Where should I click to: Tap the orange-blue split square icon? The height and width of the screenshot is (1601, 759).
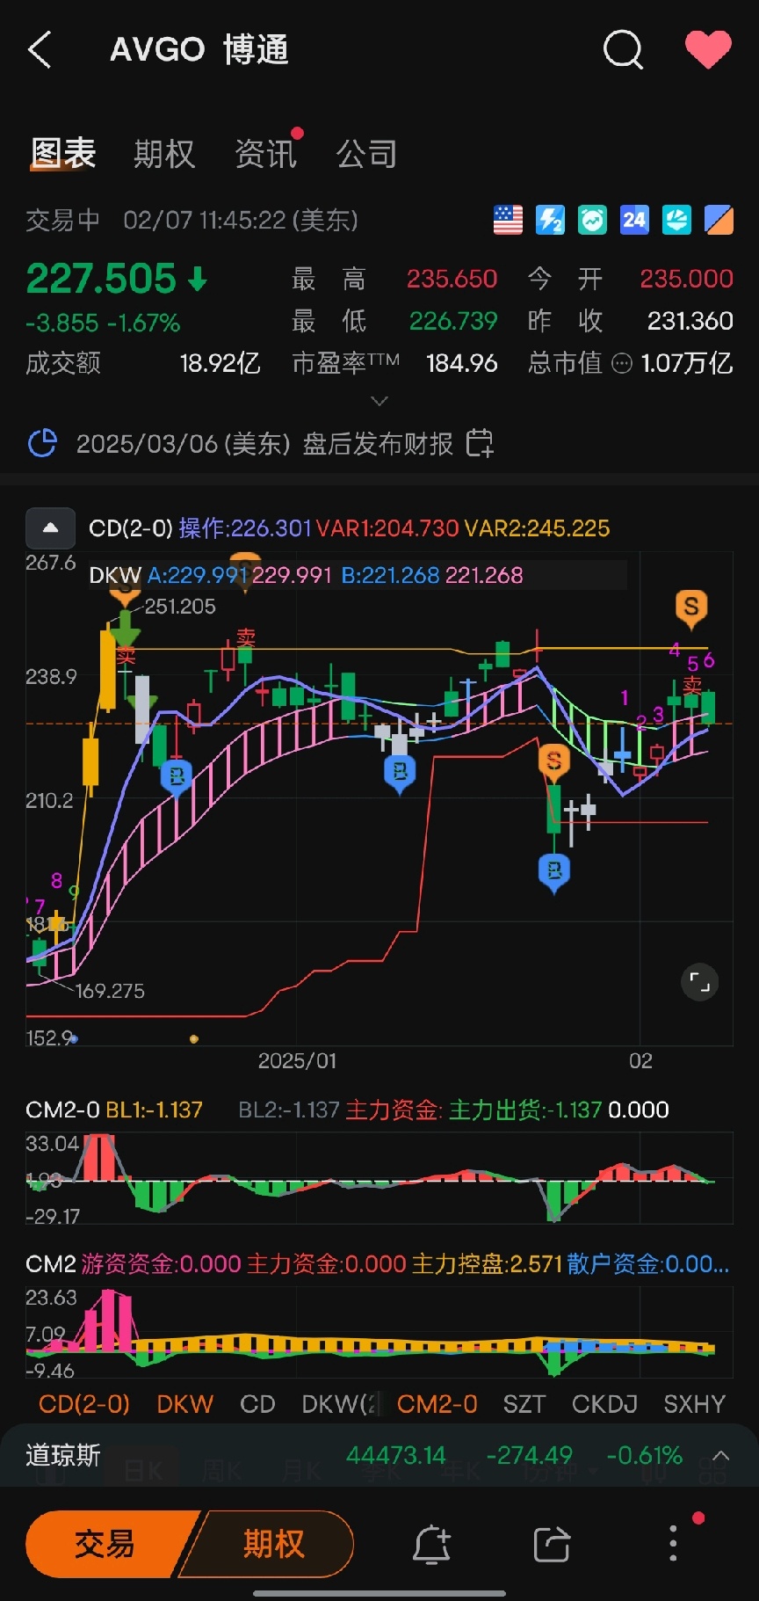[x=719, y=220]
